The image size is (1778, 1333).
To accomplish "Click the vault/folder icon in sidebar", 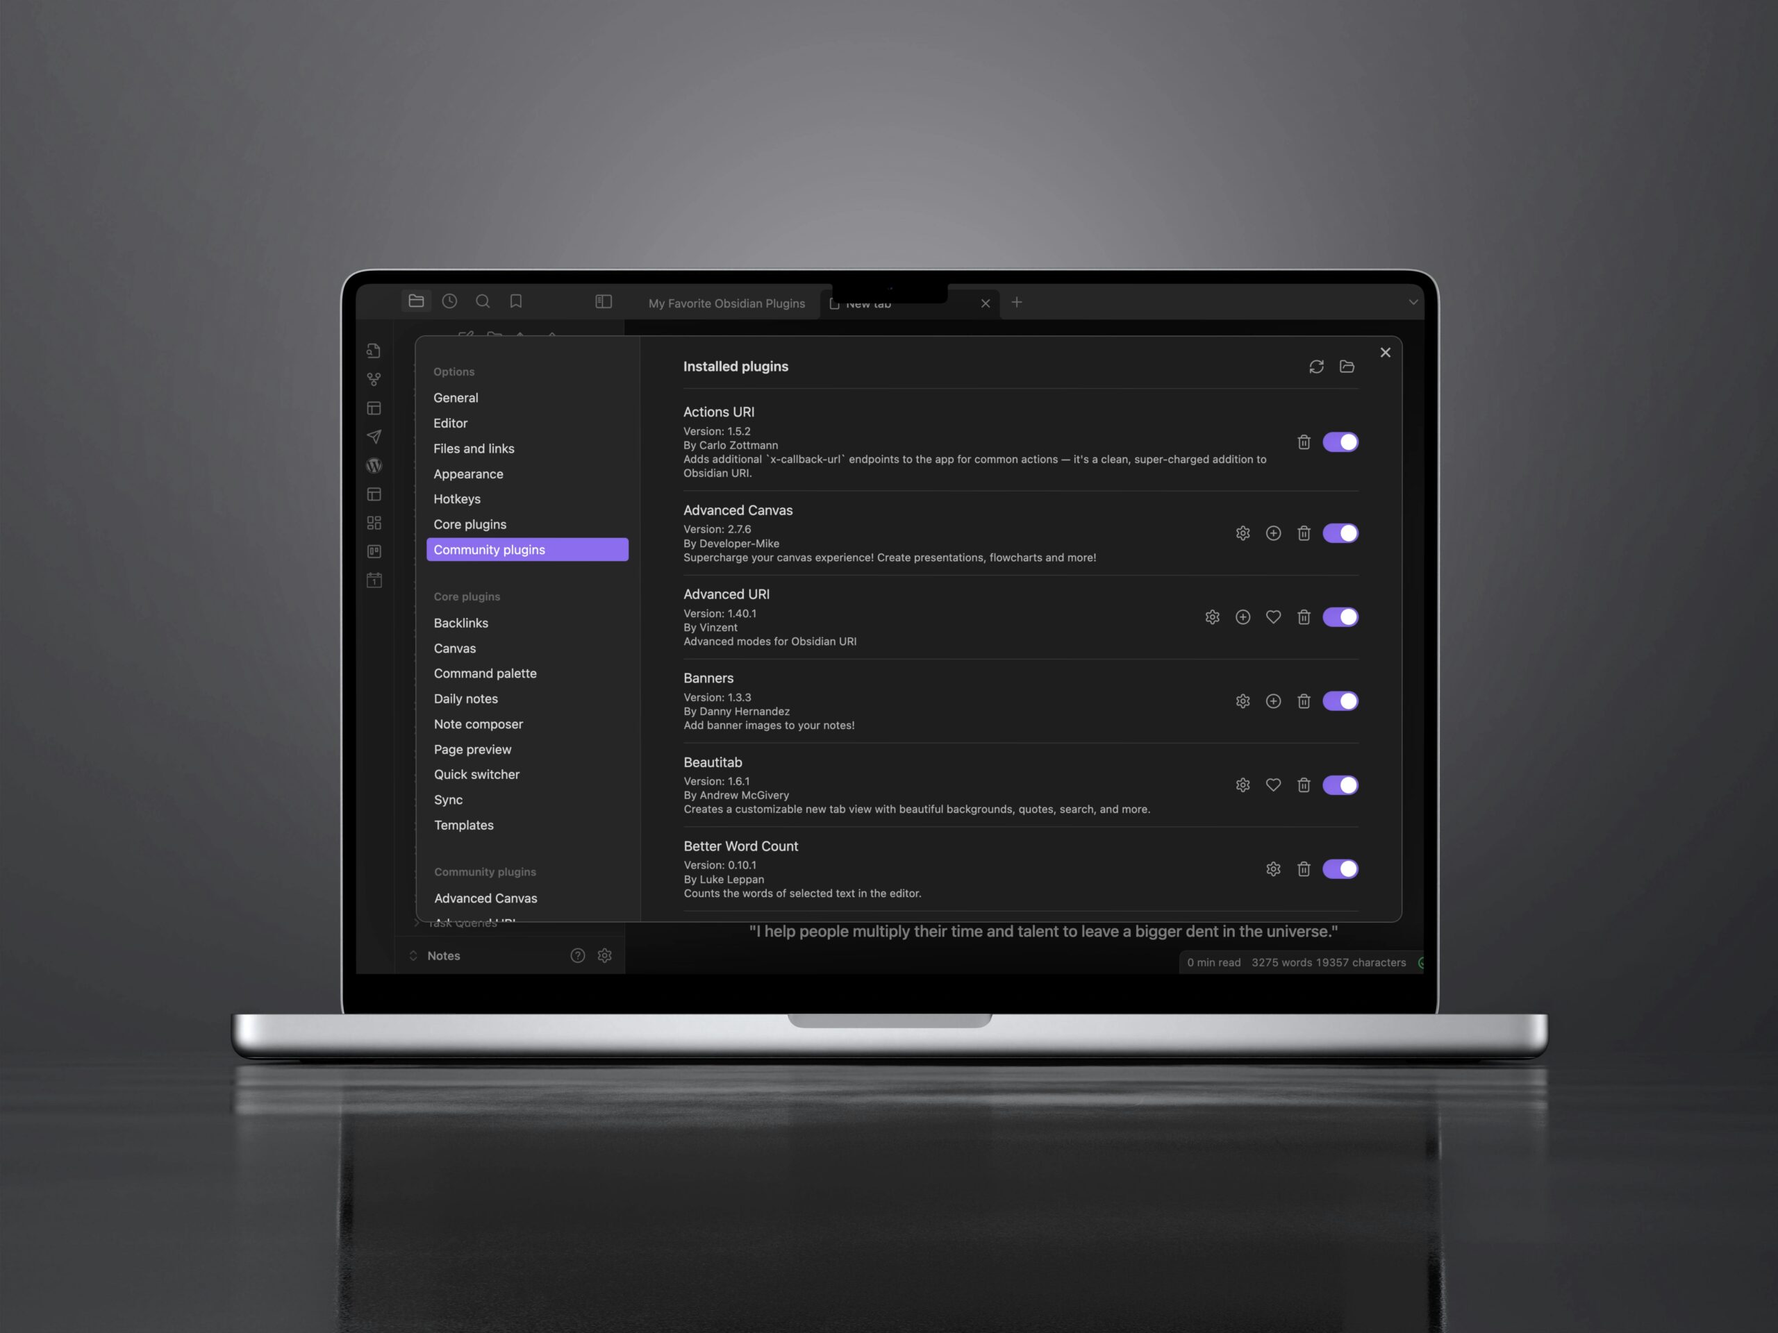I will point(417,303).
